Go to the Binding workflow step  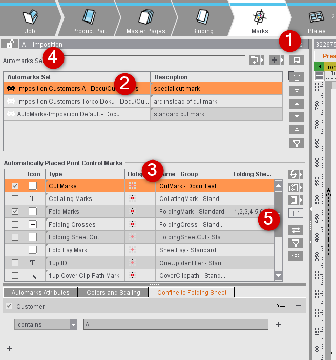202,22
